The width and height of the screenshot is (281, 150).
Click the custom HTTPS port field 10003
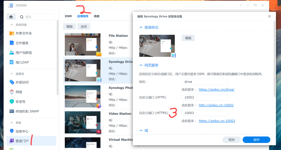pos(204,113)
